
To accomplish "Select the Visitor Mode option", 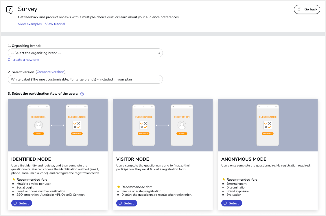I will click(127, 203).
